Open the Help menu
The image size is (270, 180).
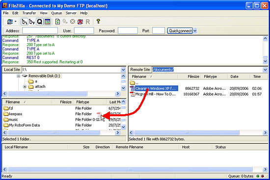[x=84, y=13]
